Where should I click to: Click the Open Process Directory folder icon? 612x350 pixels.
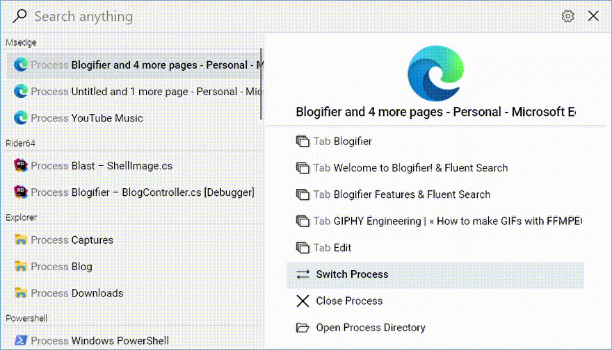pos(303,327)
